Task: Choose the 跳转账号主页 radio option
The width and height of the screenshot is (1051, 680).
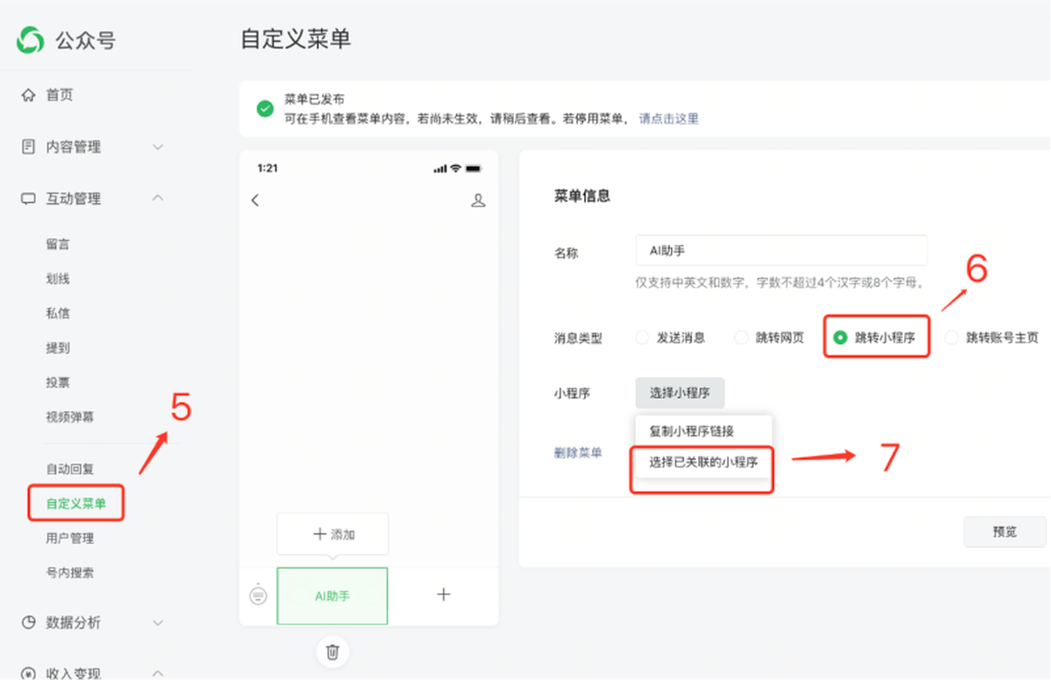Action: (951, 338)
